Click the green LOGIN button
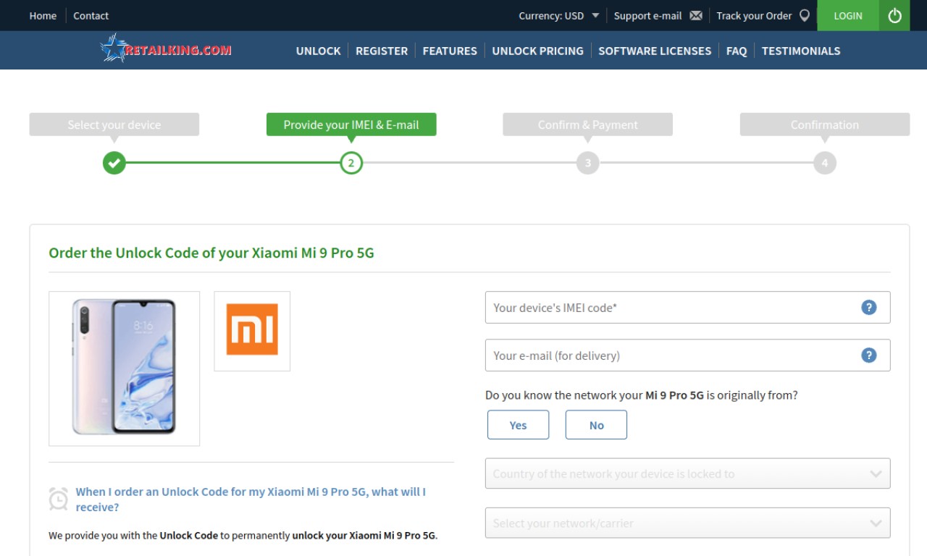Image resolution: width=927 pixels, height=556 pixels. (x=848, y=15)
